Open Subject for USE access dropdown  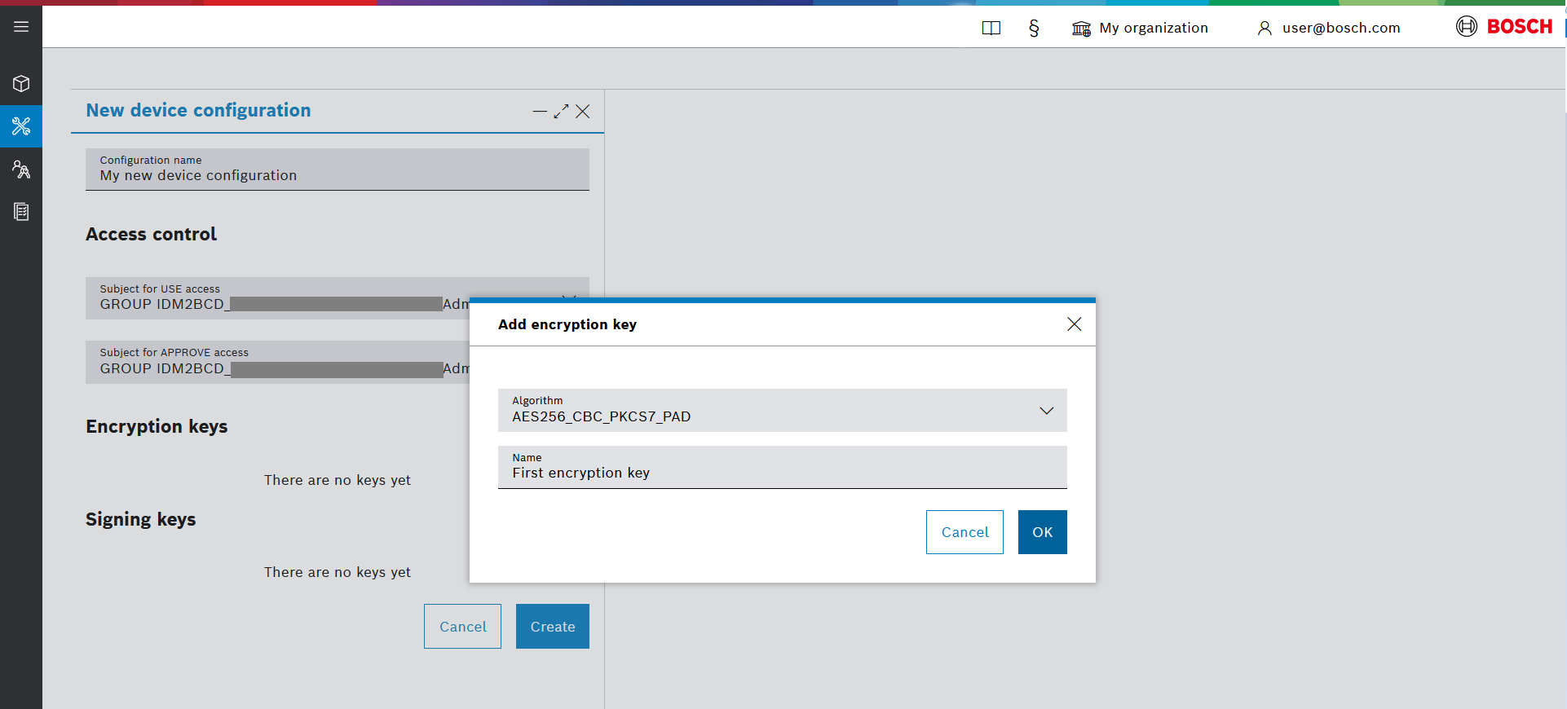pos(277,298)
